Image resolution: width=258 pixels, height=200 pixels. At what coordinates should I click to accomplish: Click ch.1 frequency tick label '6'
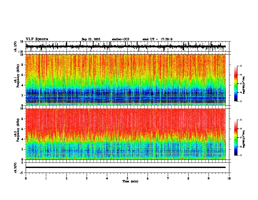click(x=22, y=75)
